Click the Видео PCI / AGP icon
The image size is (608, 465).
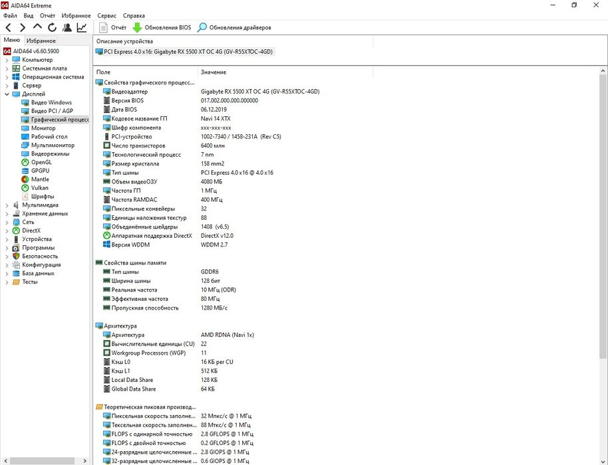(x=25, y=111)
